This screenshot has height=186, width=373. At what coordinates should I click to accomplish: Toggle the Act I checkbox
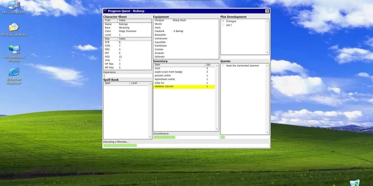click(223, 25)
